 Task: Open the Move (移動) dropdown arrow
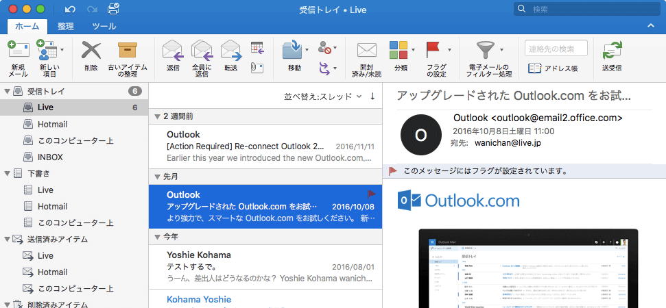point(307,50)
